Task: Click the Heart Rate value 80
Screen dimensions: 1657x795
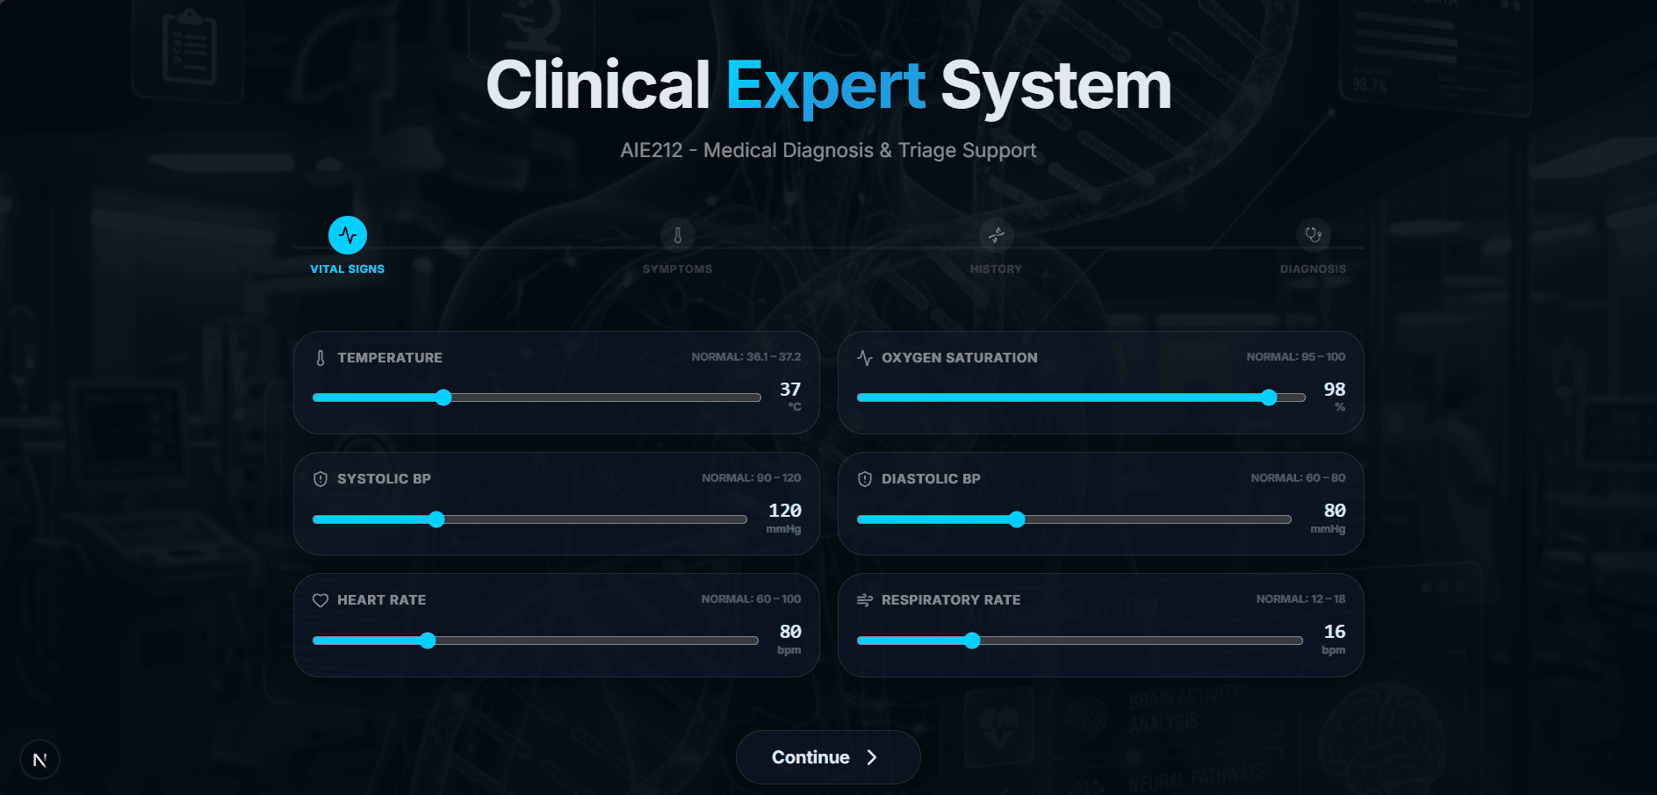Action: [x=790, y=632]
